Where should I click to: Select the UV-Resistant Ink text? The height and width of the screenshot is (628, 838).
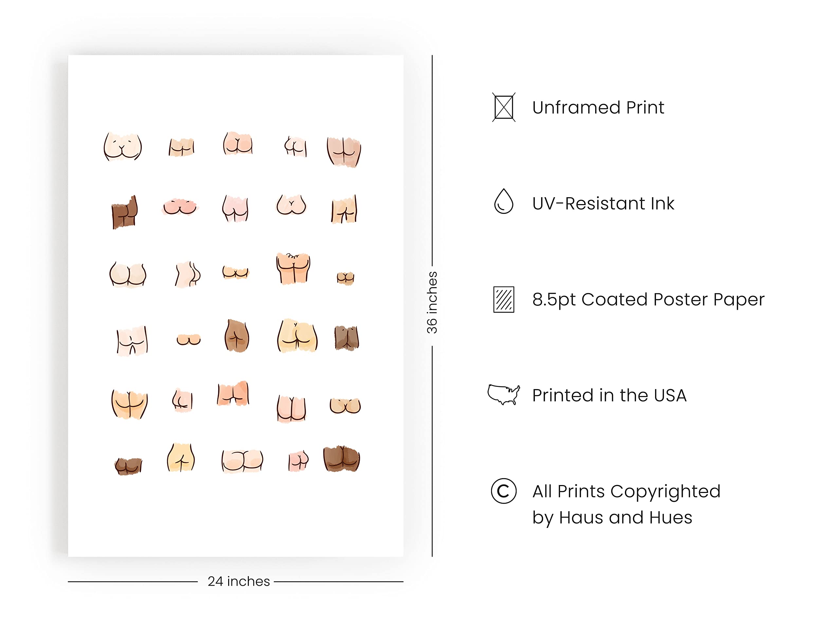[603, 203]
